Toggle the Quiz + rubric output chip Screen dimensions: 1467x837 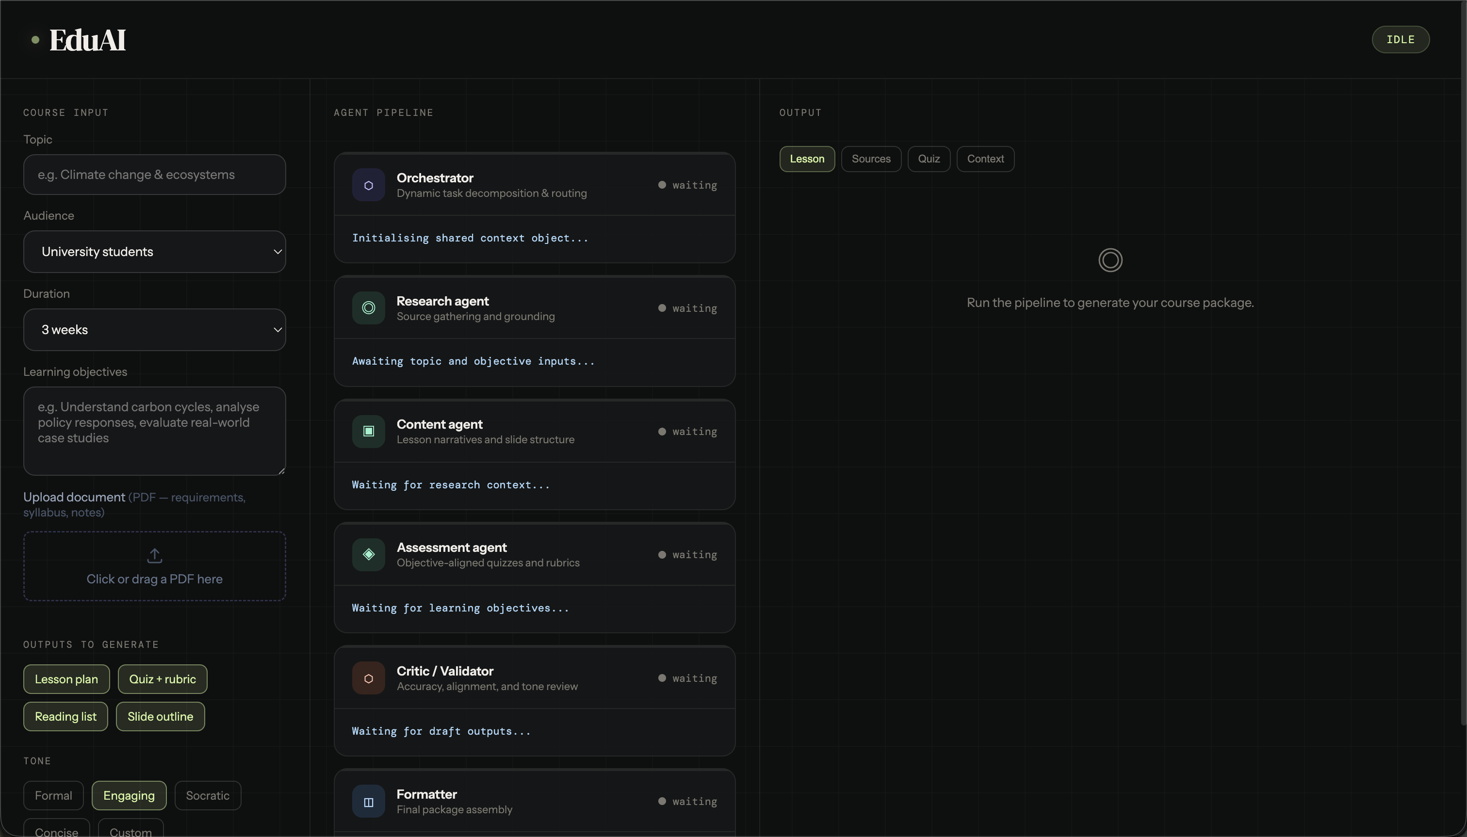click(x=162, y=679)
